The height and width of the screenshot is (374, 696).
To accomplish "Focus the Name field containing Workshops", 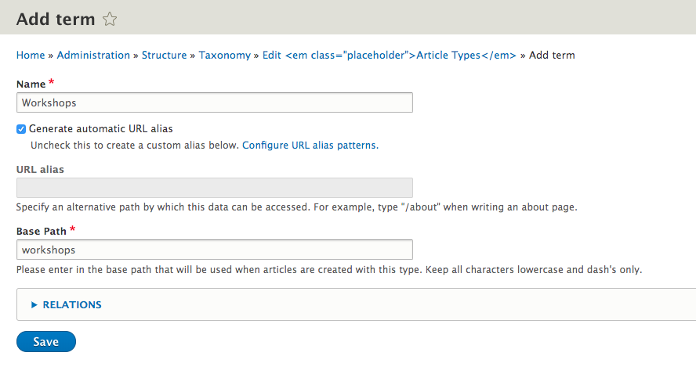I will (x=214, y=102).
